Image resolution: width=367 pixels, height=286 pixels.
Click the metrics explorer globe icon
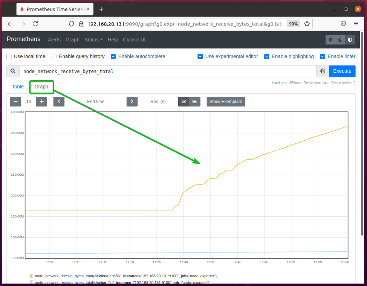(323, 71)
